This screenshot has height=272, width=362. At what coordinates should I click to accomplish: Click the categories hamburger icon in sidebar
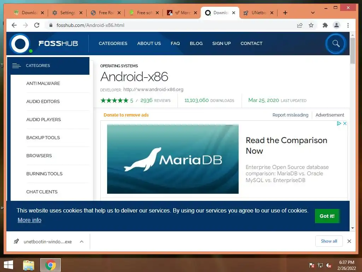pyautogui.click(x=16, y=66)
